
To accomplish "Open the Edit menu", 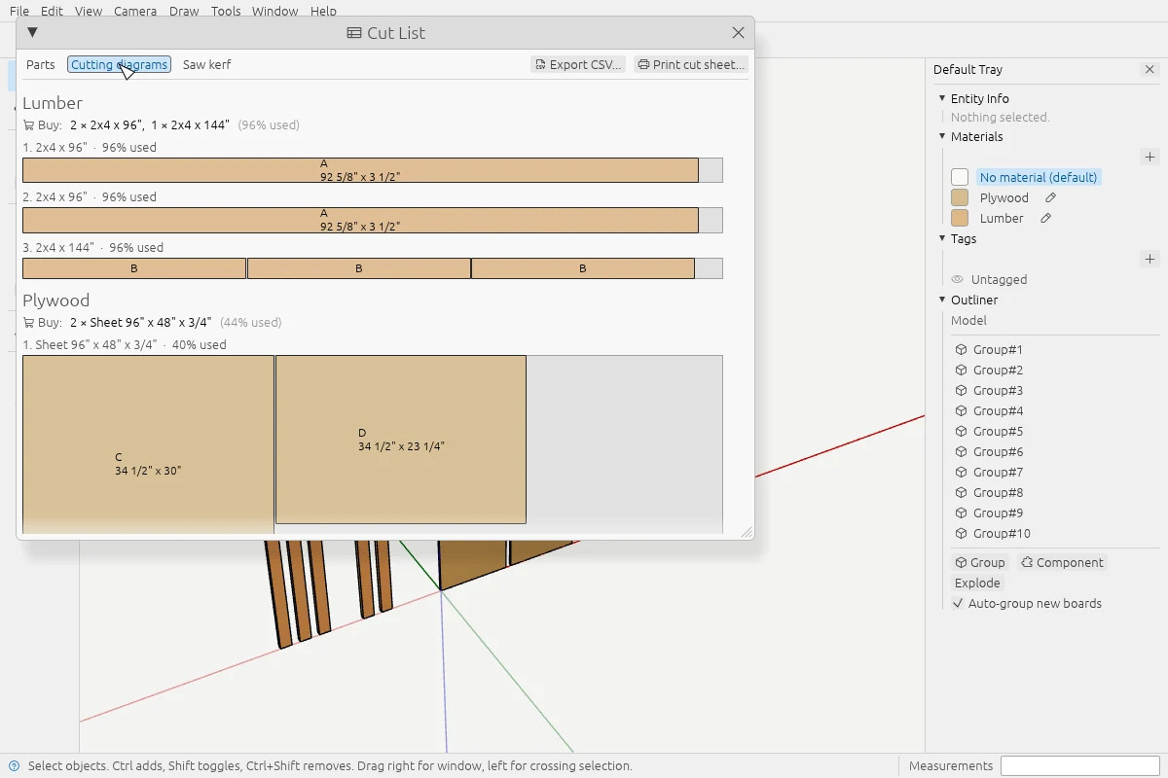I will [52, 12].
